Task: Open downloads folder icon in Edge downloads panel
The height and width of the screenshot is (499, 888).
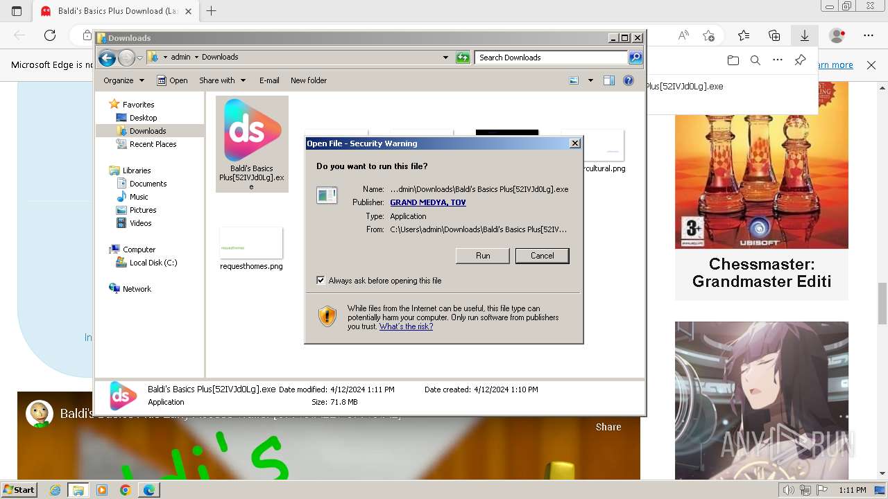Action: pyautogui.click(x=733, y=60)
